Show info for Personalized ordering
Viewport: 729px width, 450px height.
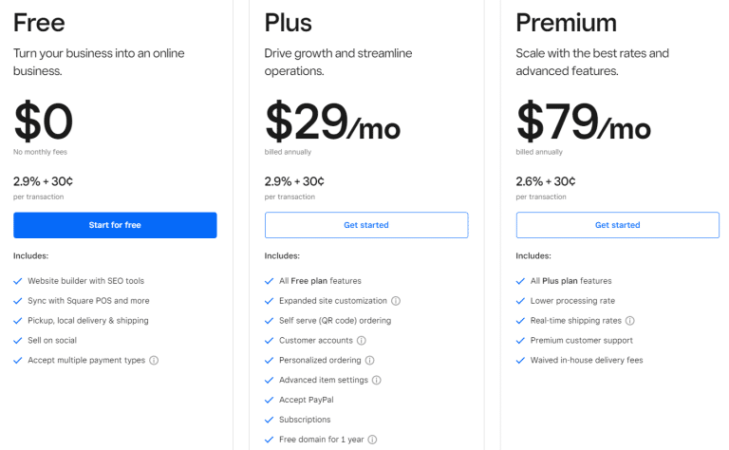coord(369,360)
